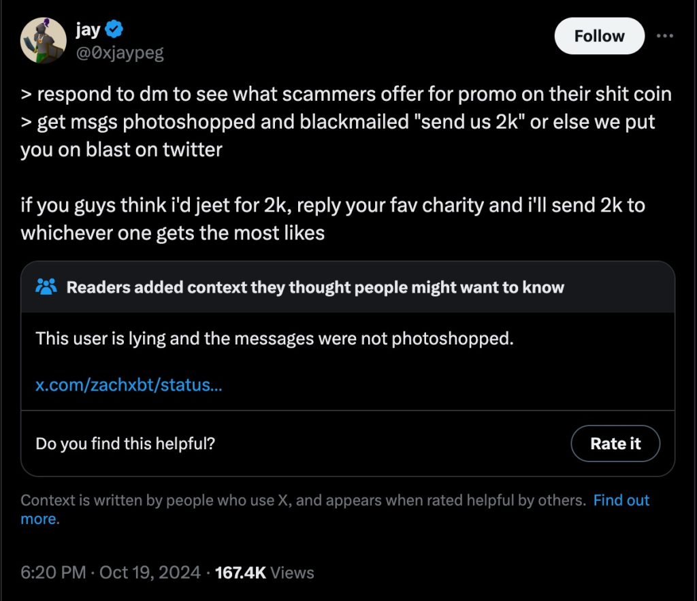
Task: Click the "Find out more" link
Action: click(621, 501)
